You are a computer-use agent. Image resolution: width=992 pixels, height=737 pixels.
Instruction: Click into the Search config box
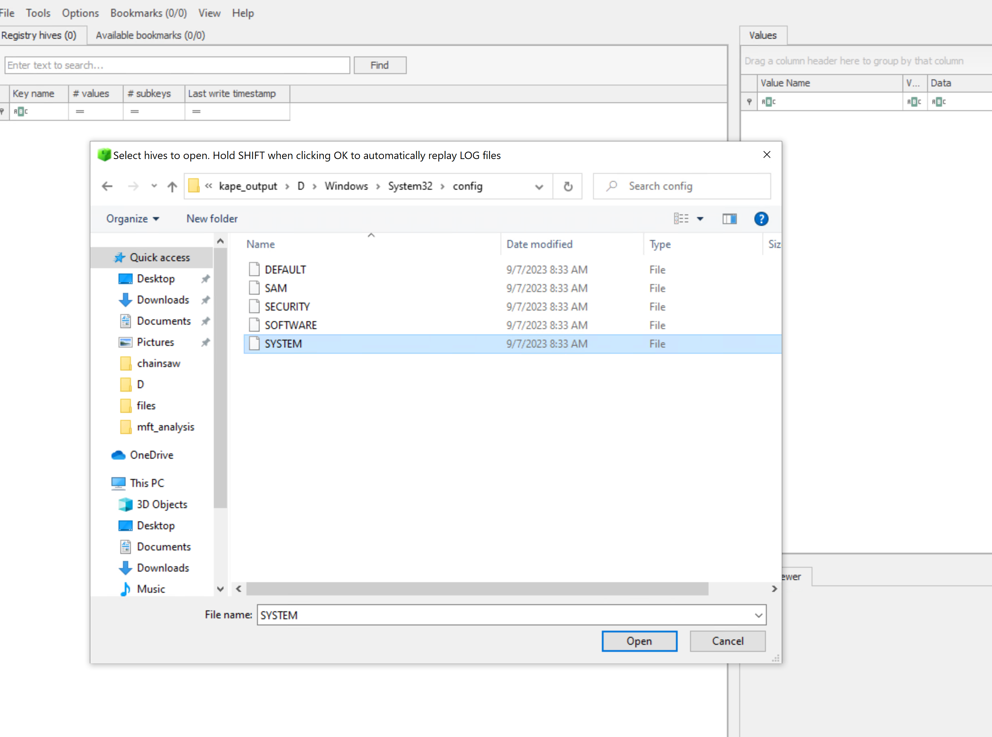click(682, 186)
